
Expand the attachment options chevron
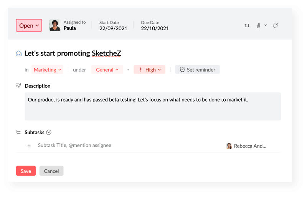click(266, 25)
